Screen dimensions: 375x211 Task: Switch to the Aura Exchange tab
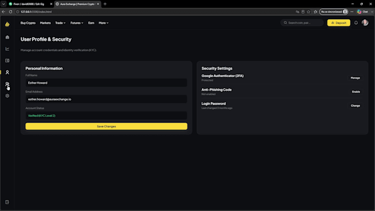point(77,4)
